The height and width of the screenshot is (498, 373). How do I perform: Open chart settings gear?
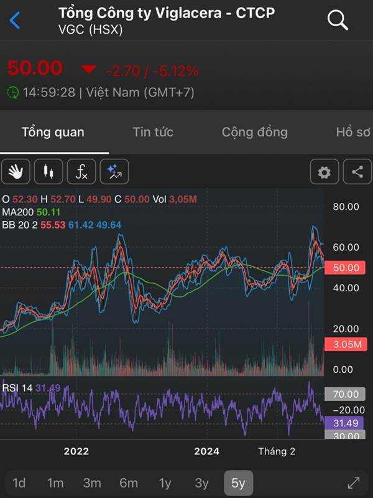tap(324, 172)
